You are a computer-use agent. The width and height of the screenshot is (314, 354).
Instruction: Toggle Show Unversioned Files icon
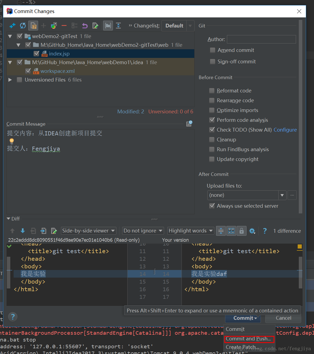(x=33, y=26)
